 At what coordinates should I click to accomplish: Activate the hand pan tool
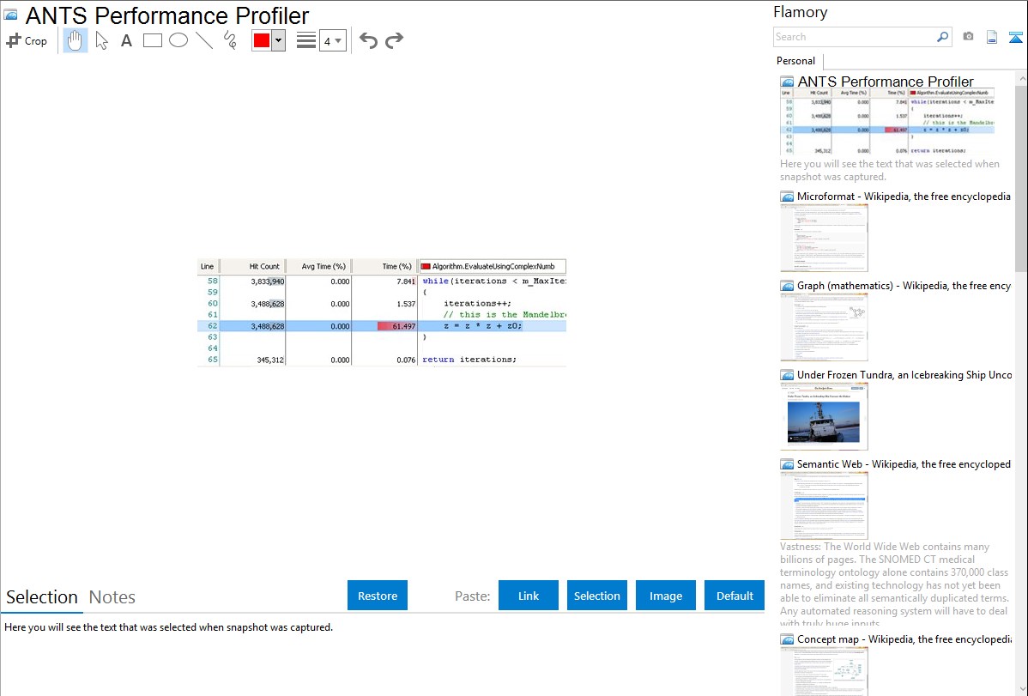[76, 40]
